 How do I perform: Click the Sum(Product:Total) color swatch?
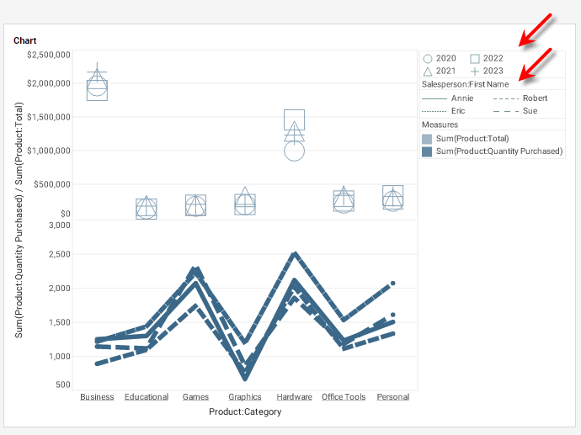[x=427, y=139]
